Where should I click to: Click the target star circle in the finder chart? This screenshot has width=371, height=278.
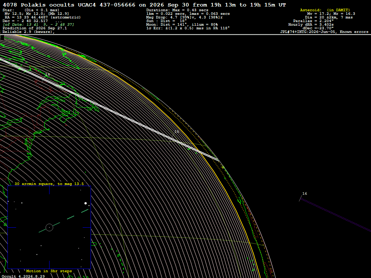pyautogui.click(x=49, y=227)
